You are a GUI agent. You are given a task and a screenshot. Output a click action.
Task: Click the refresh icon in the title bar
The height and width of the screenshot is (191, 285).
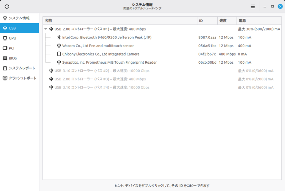(x=7, y=6)
